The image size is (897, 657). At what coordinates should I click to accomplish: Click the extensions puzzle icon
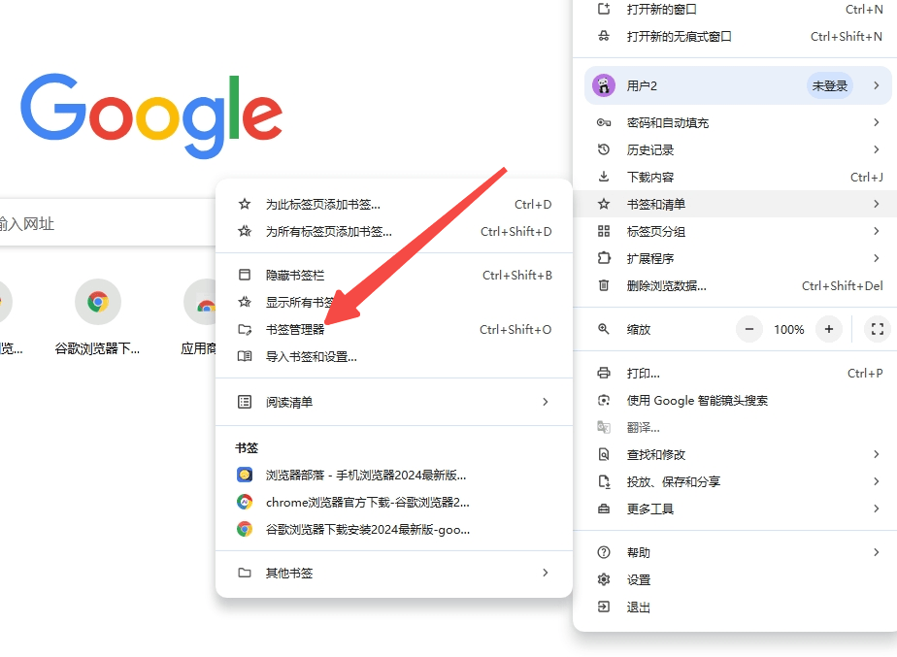point(604,258)
